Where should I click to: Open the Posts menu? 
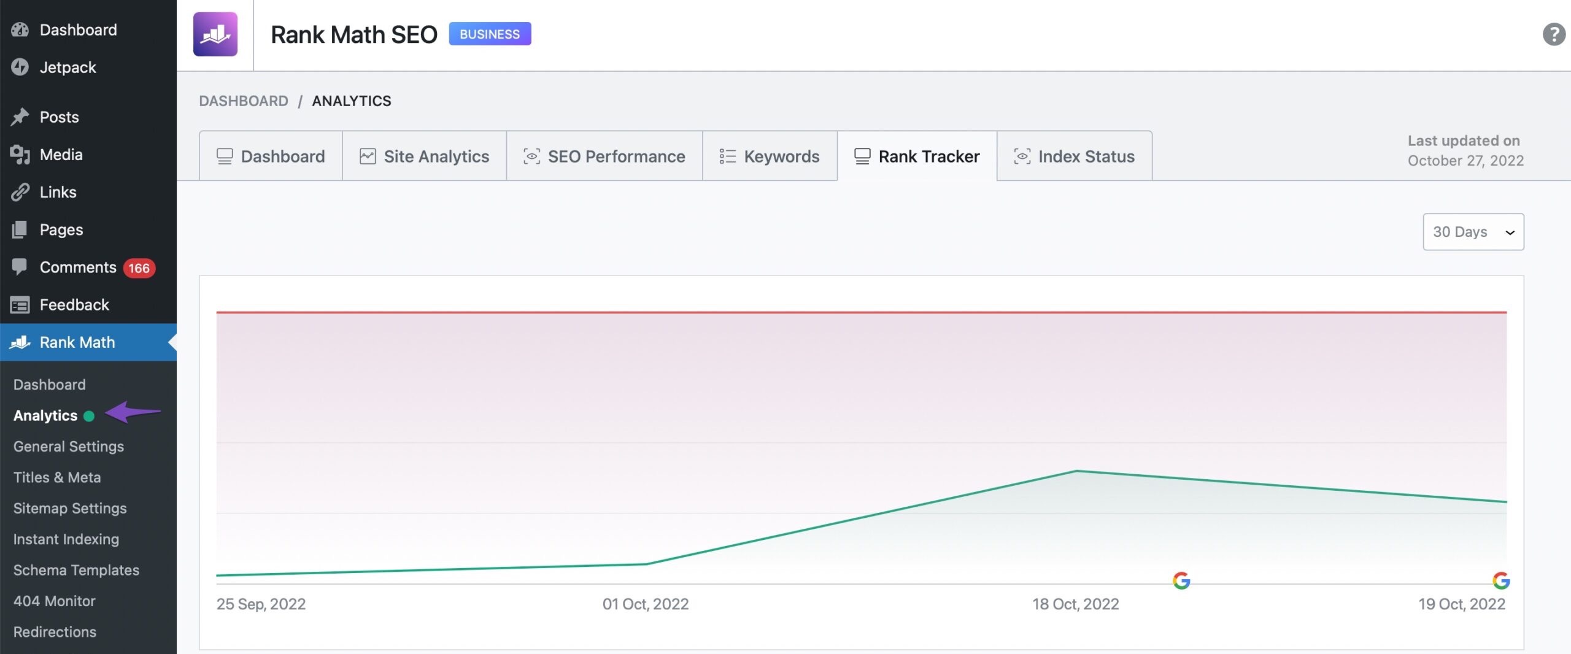click(x=88, y=117)
